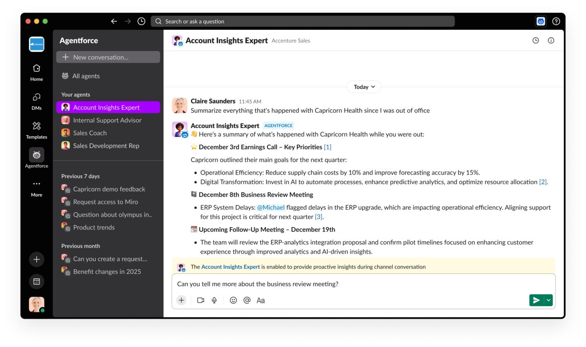Open the More menu in sidebar
The image size is (586, 347).
(37, 187)
